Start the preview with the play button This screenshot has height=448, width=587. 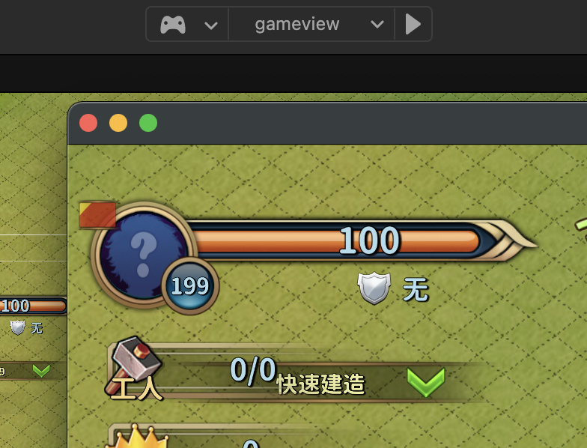413,24
